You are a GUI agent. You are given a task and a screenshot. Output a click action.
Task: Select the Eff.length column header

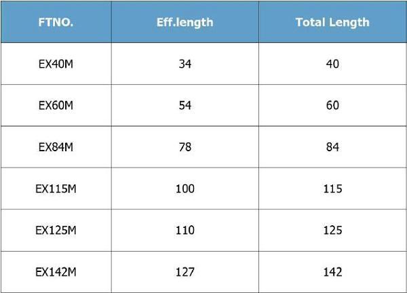pyautogui.click(x=185, y=22)
